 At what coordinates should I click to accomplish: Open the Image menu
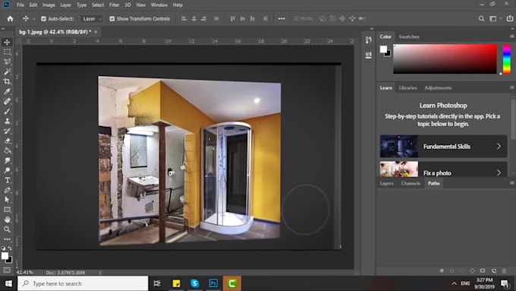click(49, 5)
